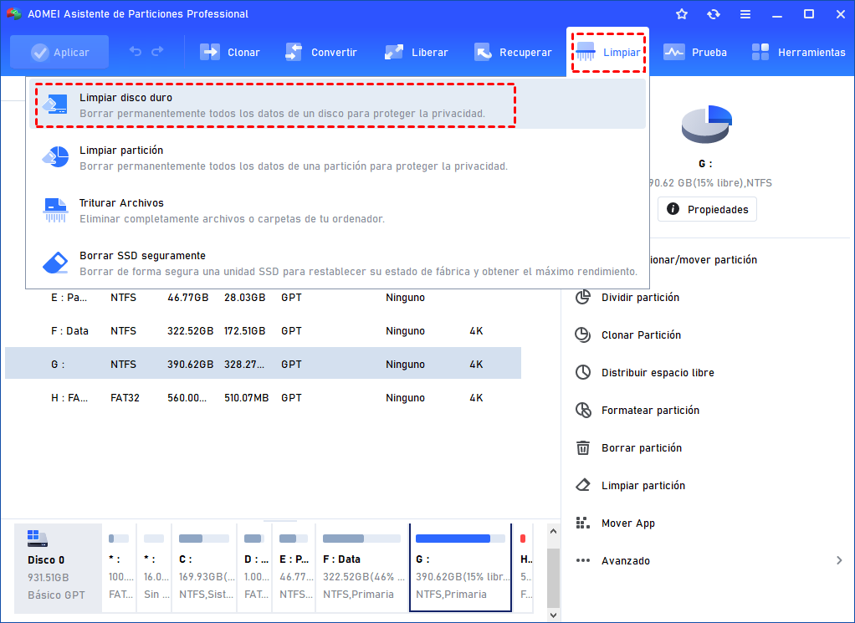855x623 pixels.
Task: Open the Clonar toolbar item
Action: click(x=230, y=52)
